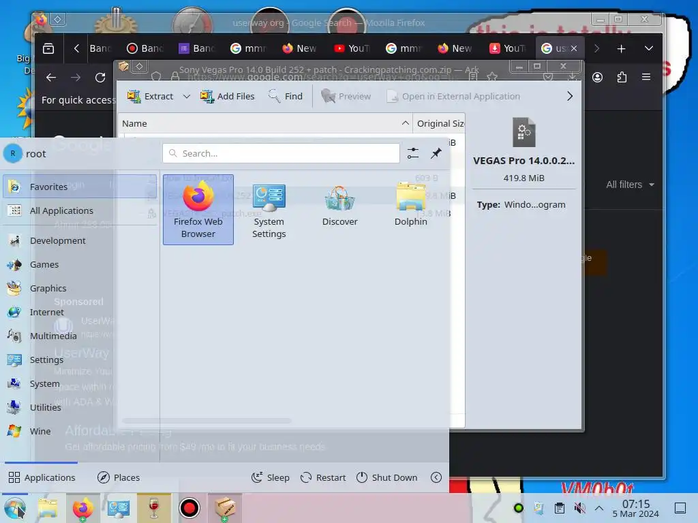The height and width of the screenshot is (523, 698).
Task: Select the Favorites category
Action: (x=80, y=187)
